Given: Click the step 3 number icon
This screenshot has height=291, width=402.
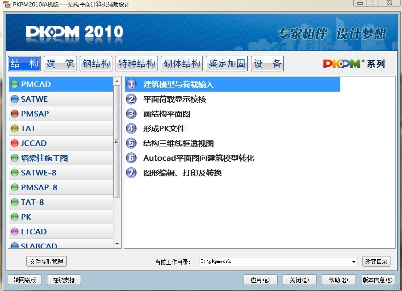Looking at the screenshot, I should (x=131, y=114).
